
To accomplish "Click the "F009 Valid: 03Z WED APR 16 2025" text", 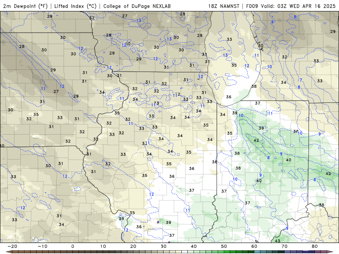I will tap(291, 6).
